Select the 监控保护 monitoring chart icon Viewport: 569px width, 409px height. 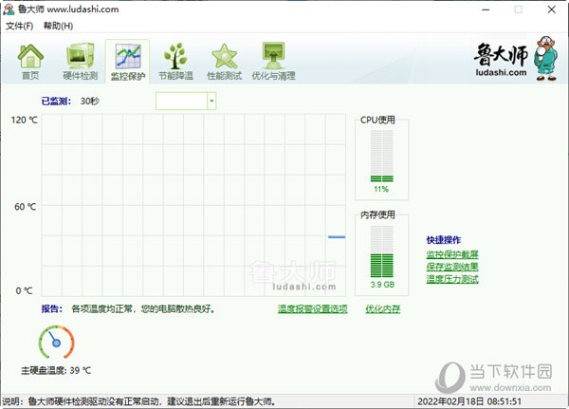click(x=128, y=62)
